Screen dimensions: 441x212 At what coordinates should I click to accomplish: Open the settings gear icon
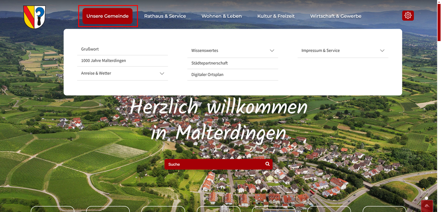coord(408,15)
